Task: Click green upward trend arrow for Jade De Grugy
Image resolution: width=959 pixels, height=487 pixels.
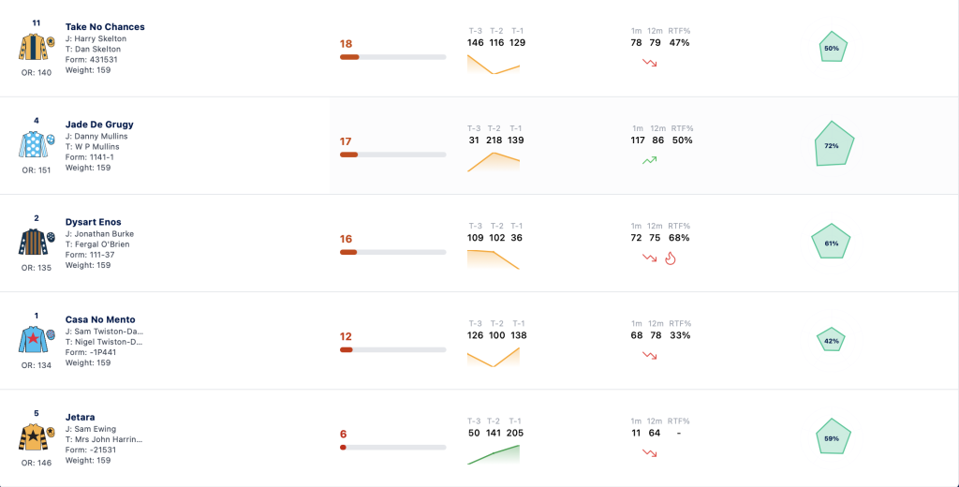Action: [650, 160]
